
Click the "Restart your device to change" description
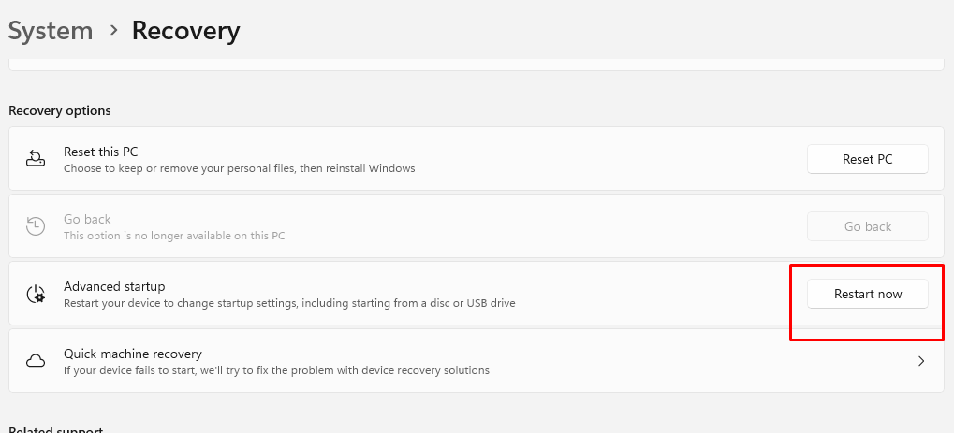(289, 303)
